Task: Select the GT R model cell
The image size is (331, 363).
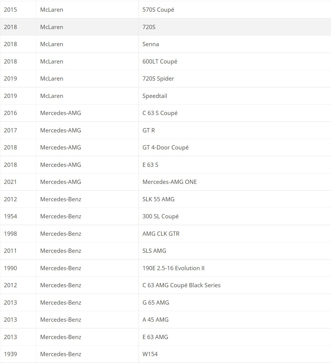Action: (x=148, y=130)
